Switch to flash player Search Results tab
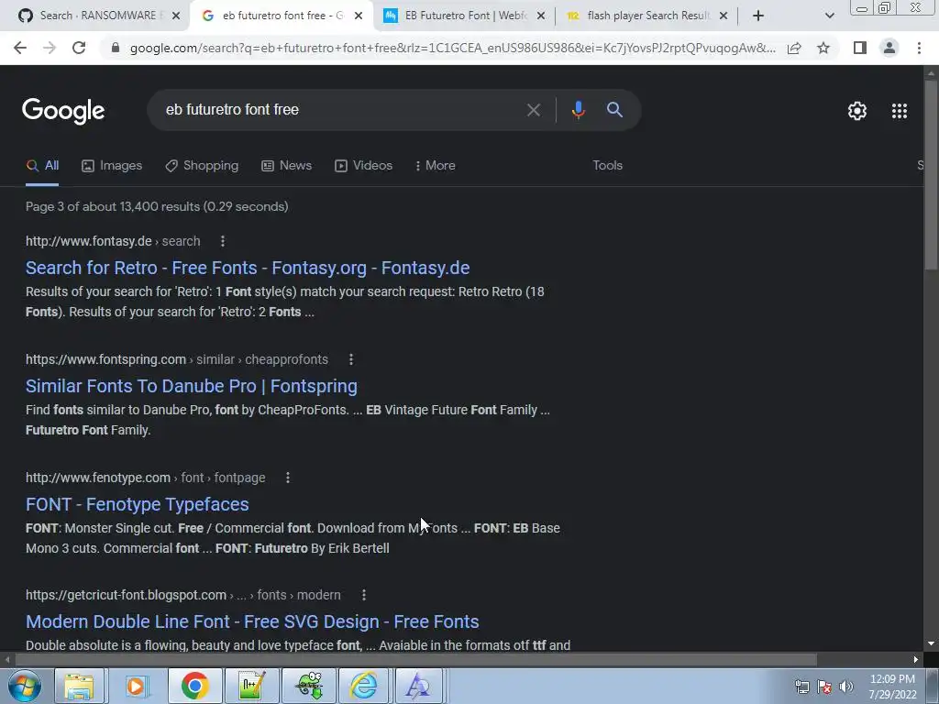 point(646,16)
